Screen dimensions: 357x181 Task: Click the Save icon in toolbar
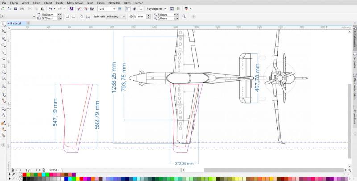click(15, 8)
